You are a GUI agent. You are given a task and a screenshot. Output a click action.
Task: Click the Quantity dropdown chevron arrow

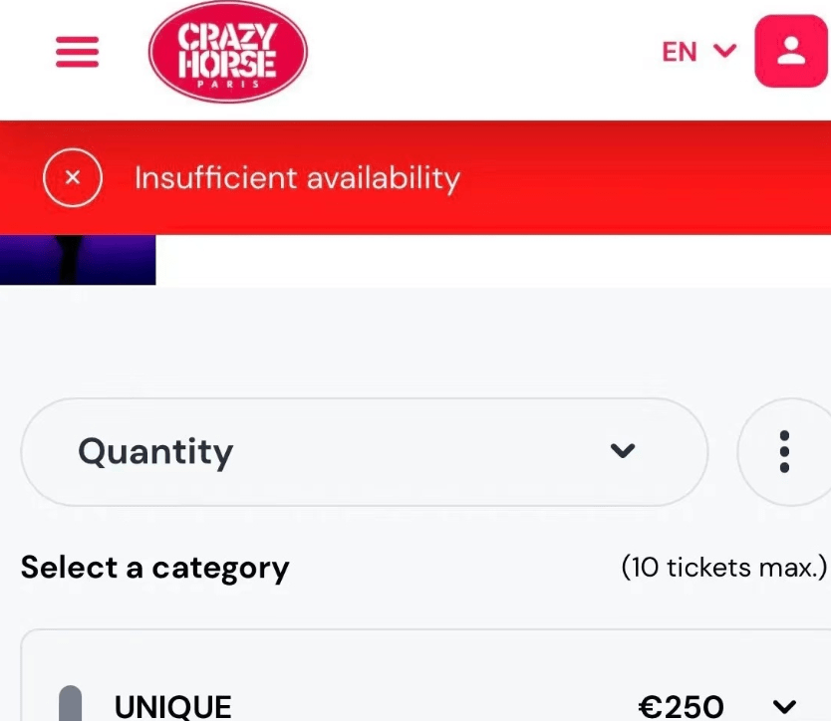[623, 451]
